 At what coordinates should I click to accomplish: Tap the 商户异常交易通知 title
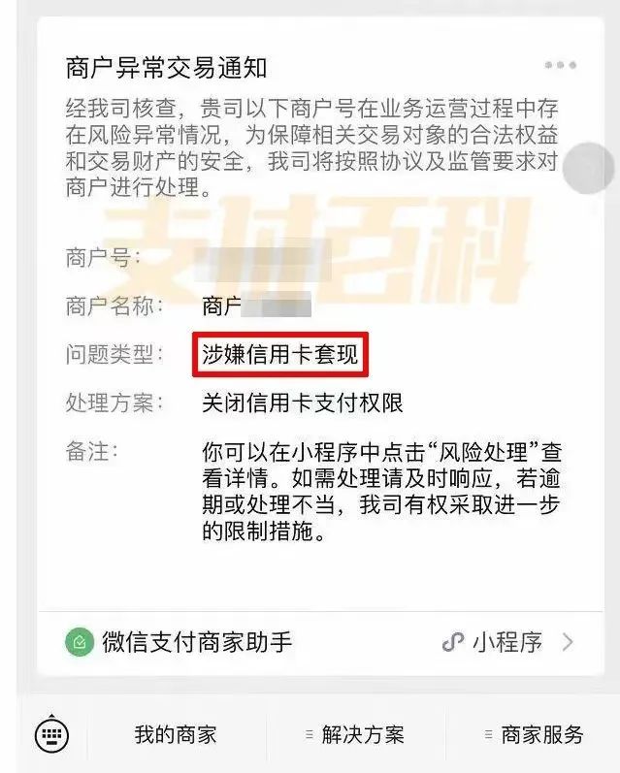[166, 68]
